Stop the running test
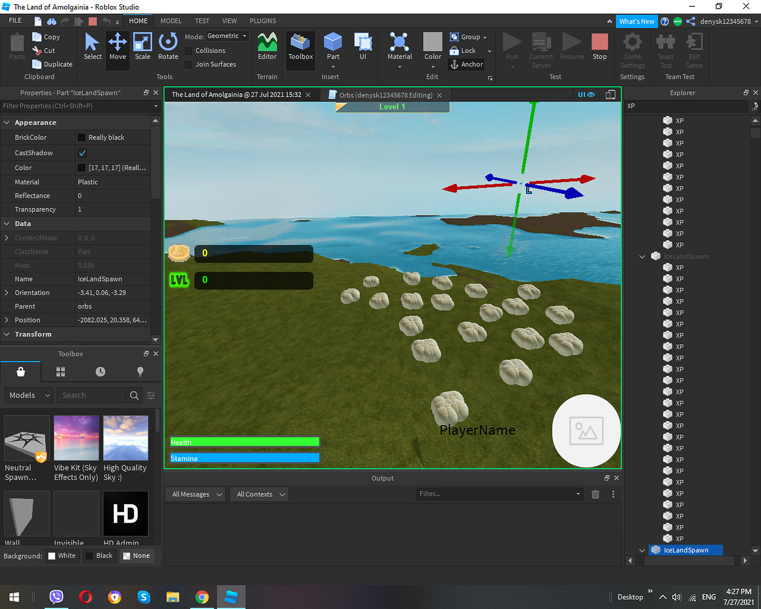The image size is (761, 609). pos(600,47)
